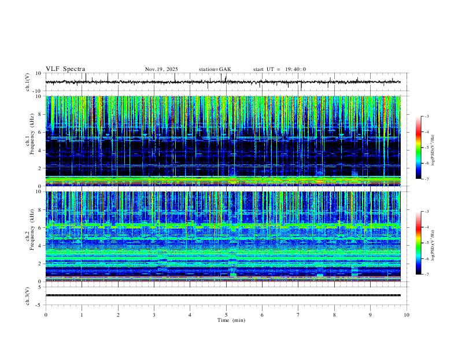The height and width of the screenshot is (353, 458).
Task: Click the "-7" label on ch.1 colorbar
Action: tap(427, 179)
